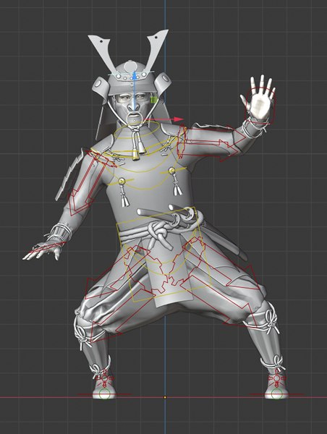Select the red finger controls on the lowered hand

[x=46, y=249]
